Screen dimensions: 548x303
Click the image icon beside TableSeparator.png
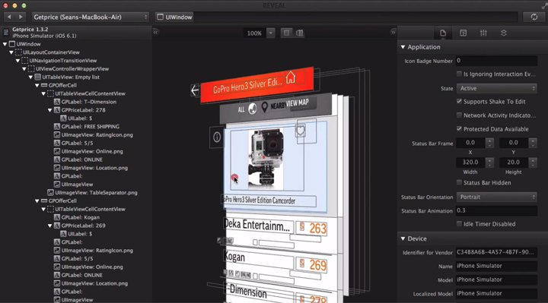(50, 192)
